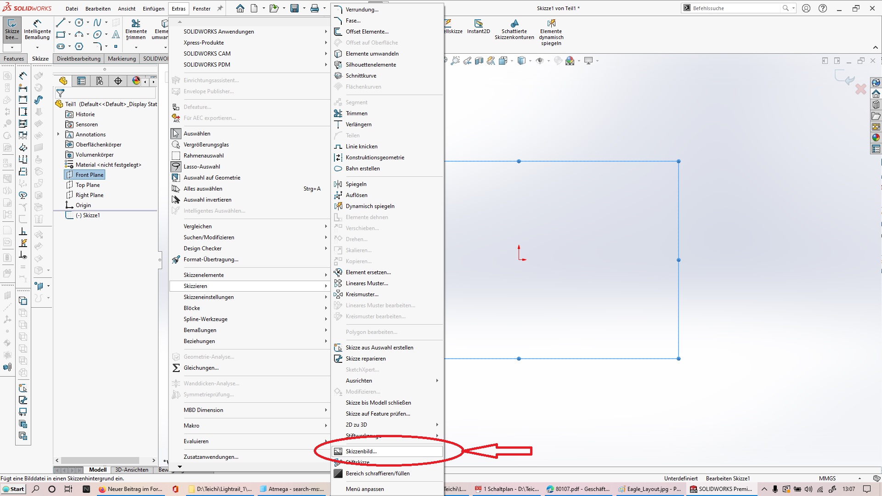Select the Intelligente Bemaßung tool
This screenshot has width=882, height=496.
coord(37,30)
